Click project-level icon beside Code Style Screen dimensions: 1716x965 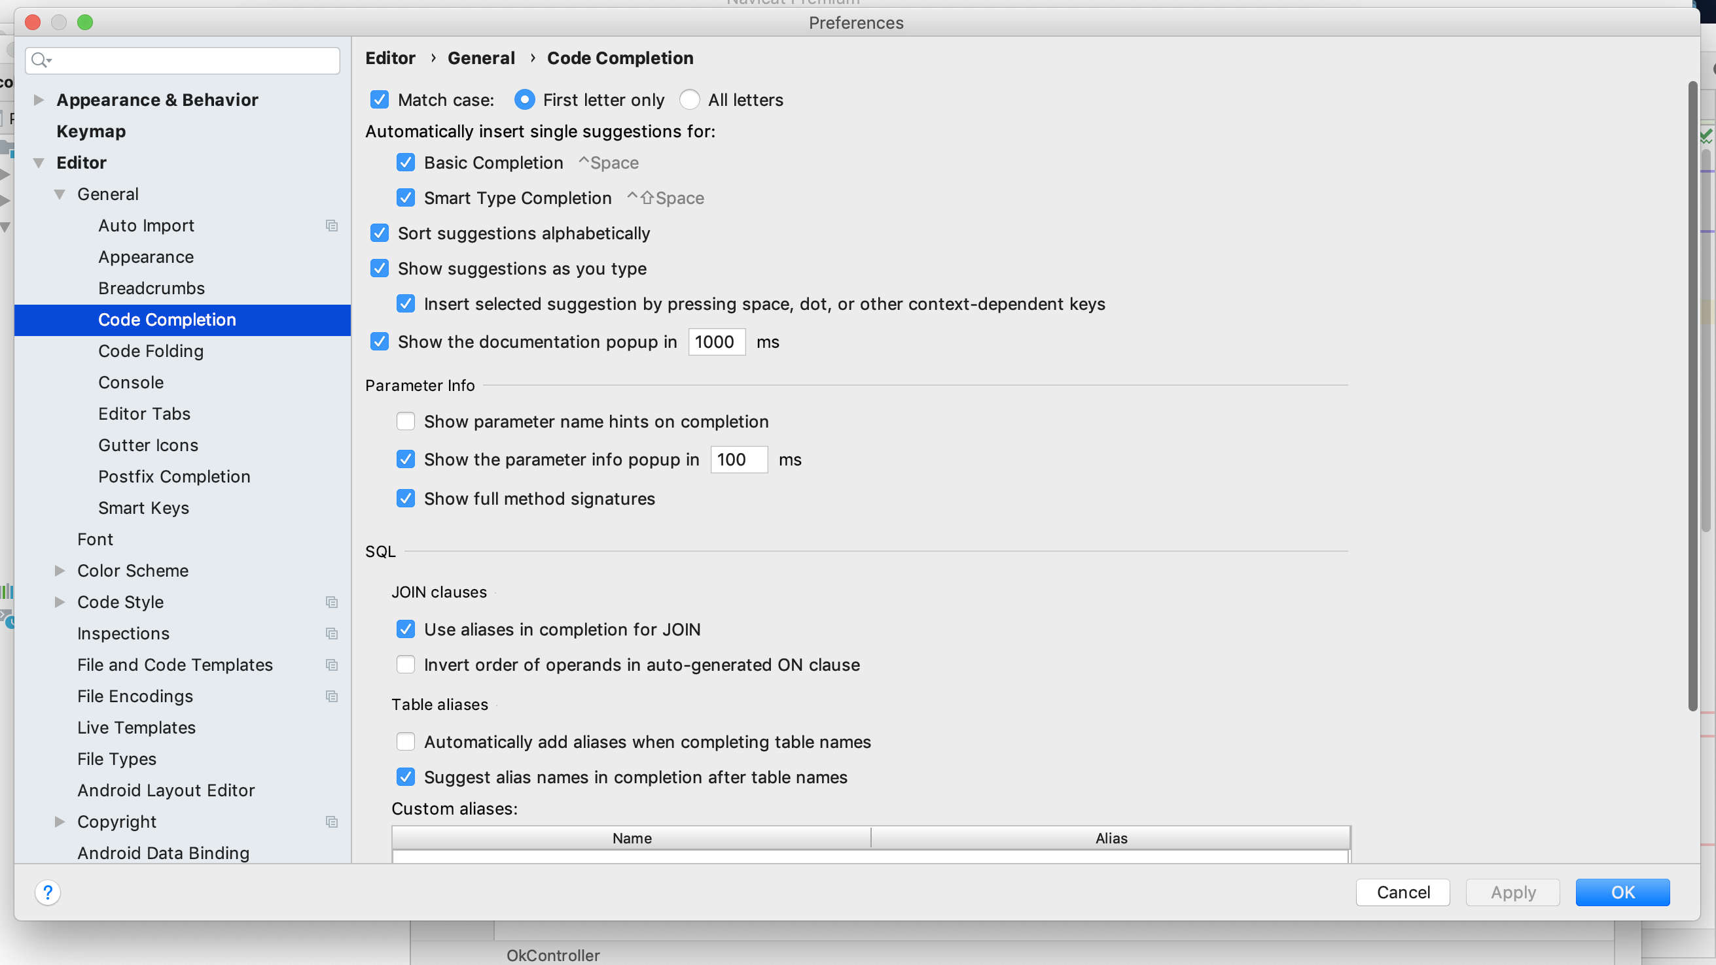coord(331,601)
